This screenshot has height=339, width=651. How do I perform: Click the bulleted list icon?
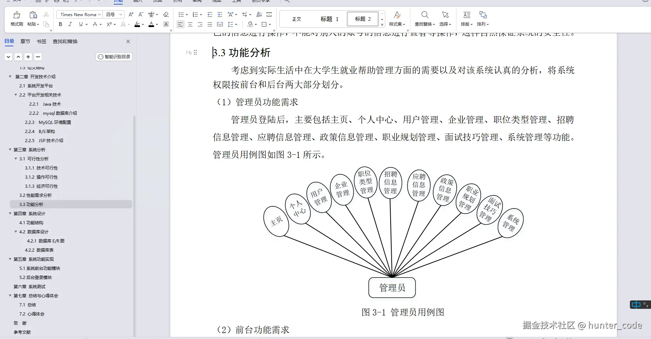[x=181, y=14]
